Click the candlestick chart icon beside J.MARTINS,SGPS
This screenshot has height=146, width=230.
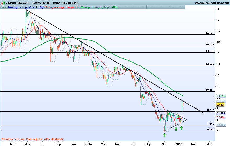click(x=3, y=3)
